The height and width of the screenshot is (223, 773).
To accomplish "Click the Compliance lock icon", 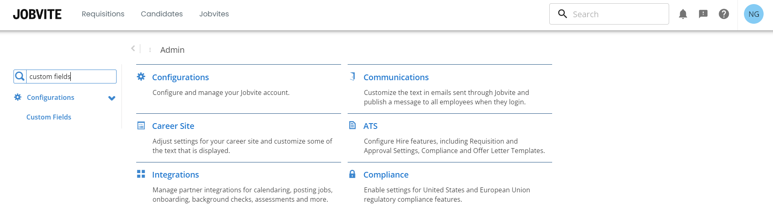I will point(352,174).
